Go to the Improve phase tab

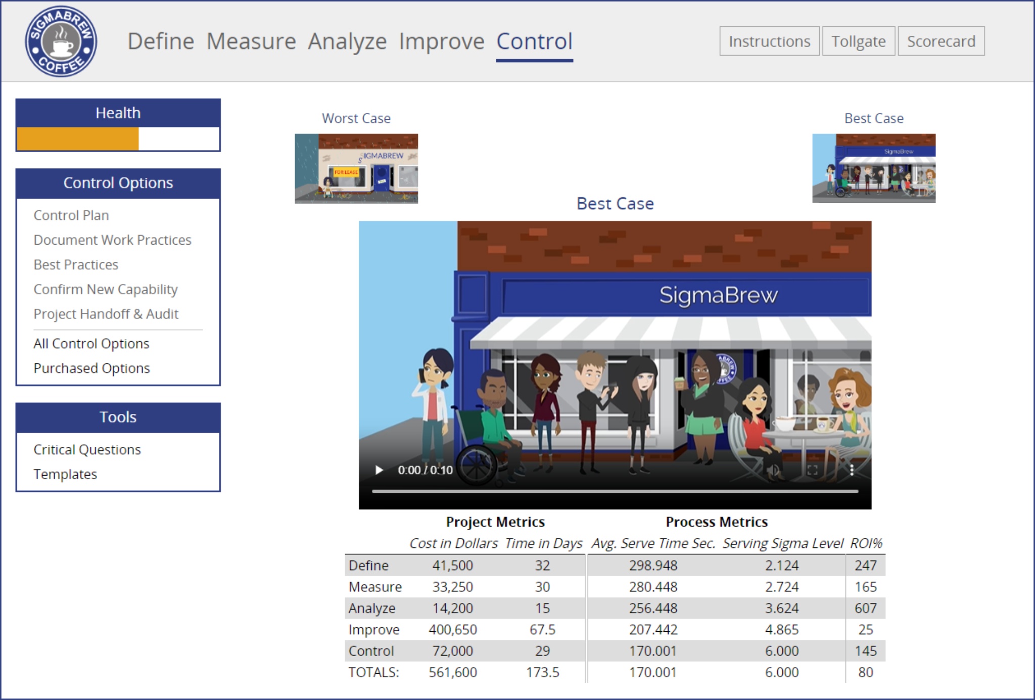(441, 41)
